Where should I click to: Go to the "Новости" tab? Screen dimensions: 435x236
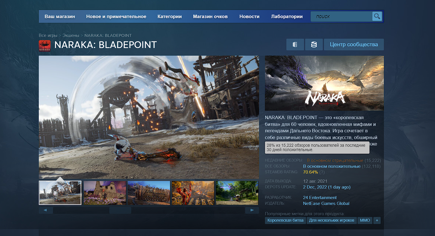tap(249, 17)
